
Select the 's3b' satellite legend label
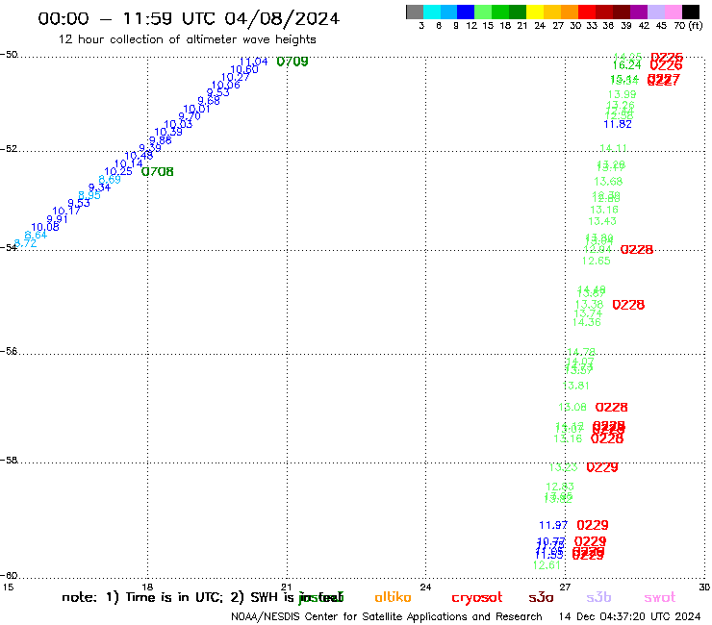point(598,598)
